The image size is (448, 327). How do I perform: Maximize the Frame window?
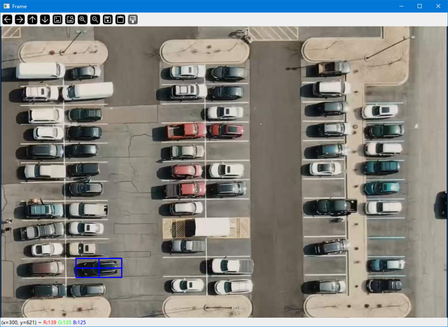(419, 6)
